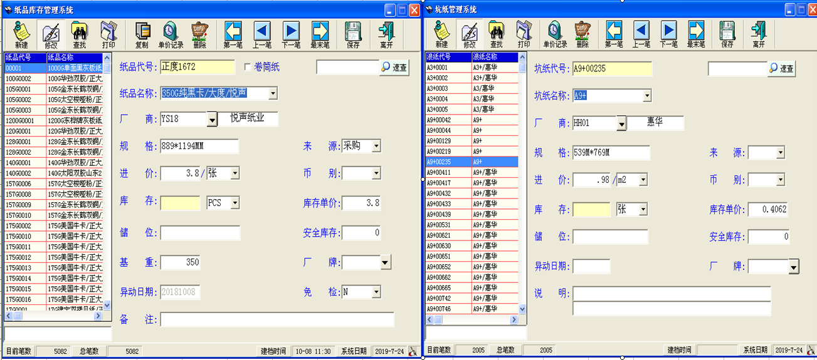The width and height of the screenshot is (817, 360).
Task: Select row 105G0001 in paper list
Action: tap(25, 89)
